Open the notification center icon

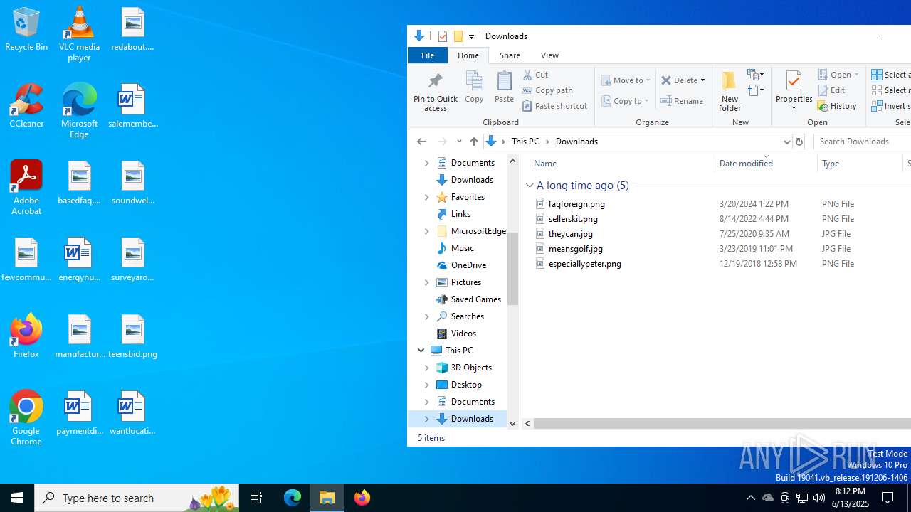(888, 498)
